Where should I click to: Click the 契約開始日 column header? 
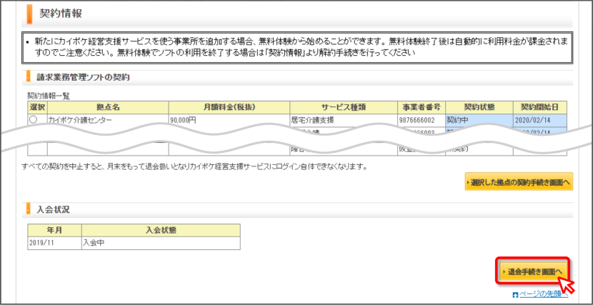coord(539,107)
